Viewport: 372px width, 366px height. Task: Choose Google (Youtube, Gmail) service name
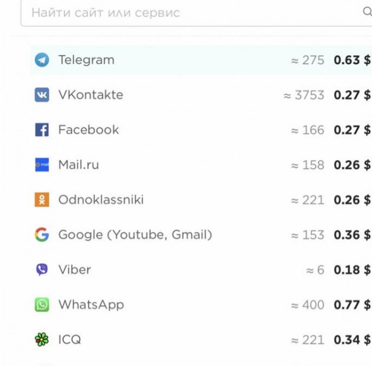click(x=135, y=235)
